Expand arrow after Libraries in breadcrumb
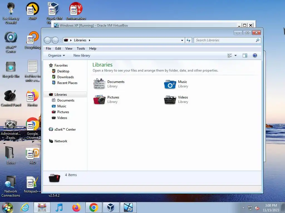The width and height of the screenshot is (285, 213). pos(89,40)
